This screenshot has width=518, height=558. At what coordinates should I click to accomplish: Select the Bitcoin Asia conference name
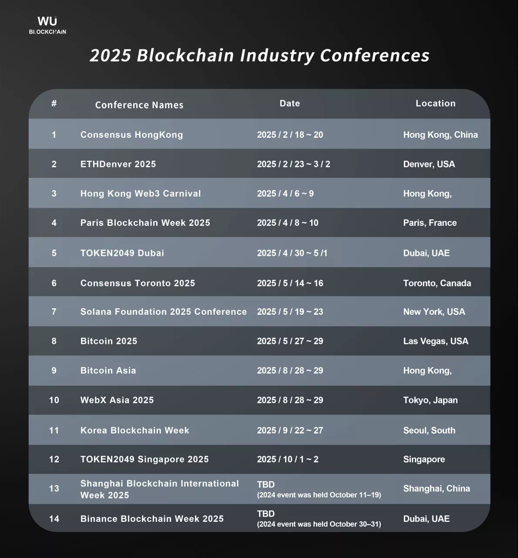[108, 371]
